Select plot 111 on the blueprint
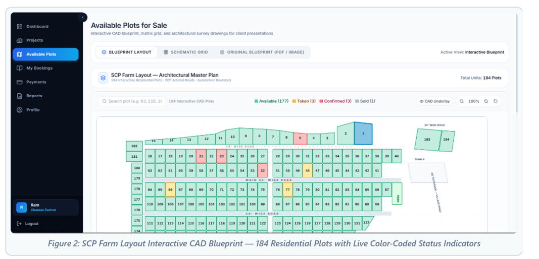Viewport: 539px width, 259px height. point(150,223)
